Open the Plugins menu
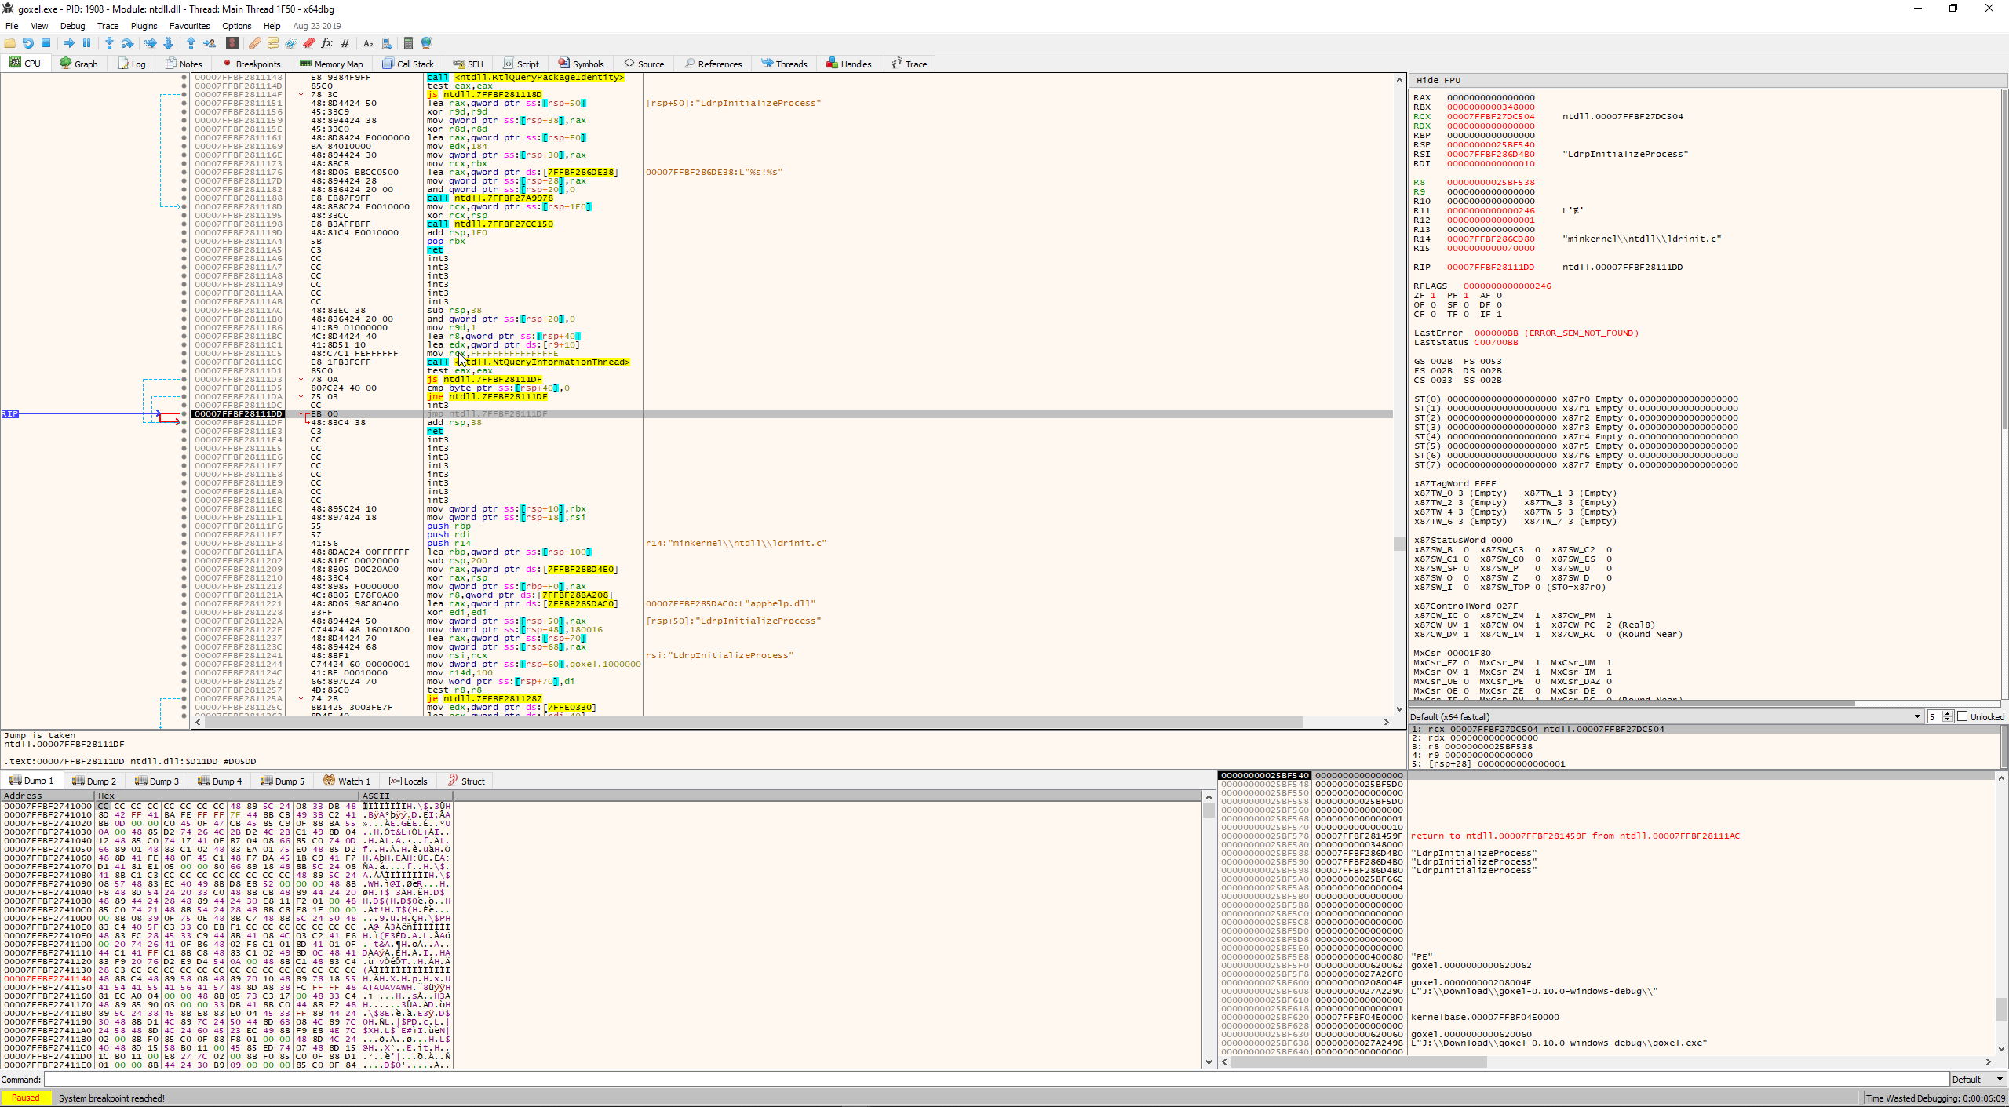Image resolution: width=2009 pixels, height=1107 pixels. coord(144,25)
